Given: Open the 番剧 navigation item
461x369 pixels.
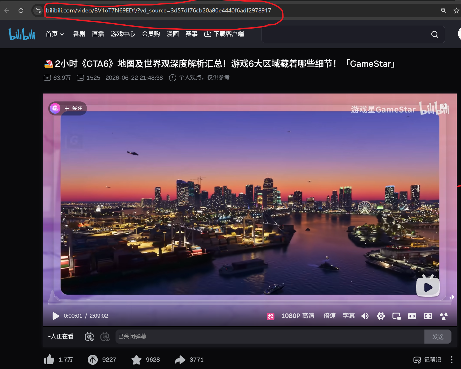Looking at the screenshot, I should click(79, 34).
